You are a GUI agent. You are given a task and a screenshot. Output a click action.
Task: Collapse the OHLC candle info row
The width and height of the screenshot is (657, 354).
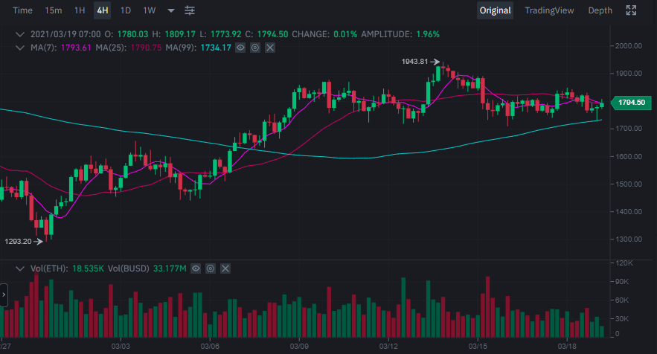pos(21,34)
